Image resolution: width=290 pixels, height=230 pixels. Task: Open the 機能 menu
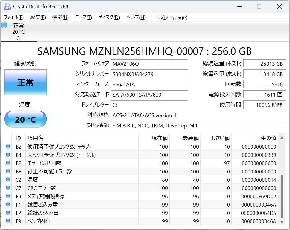coord(60,17)
